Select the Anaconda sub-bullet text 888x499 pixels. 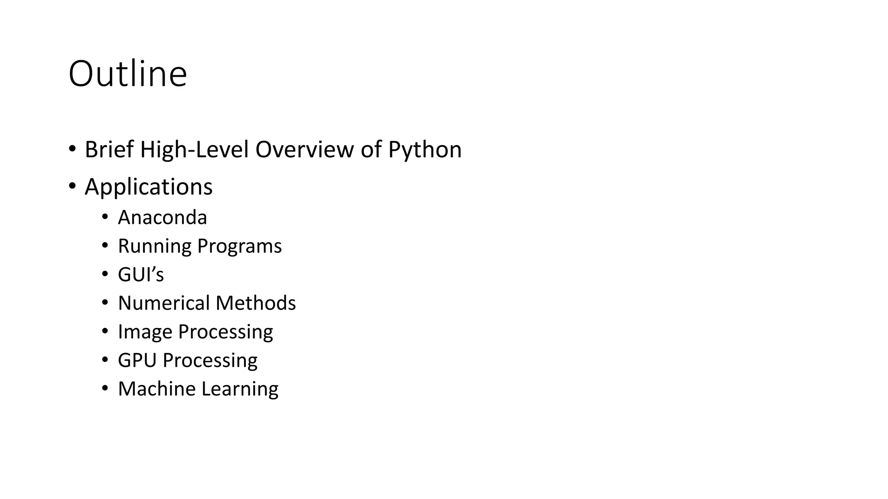[162, 217]
